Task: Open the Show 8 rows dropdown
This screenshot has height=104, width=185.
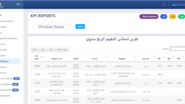Action: pyautogui.click(x=62, y=49)
